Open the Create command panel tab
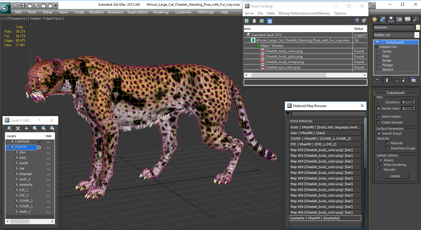The height and width of the screenshot is (230, 421). (x=375, y=19)
